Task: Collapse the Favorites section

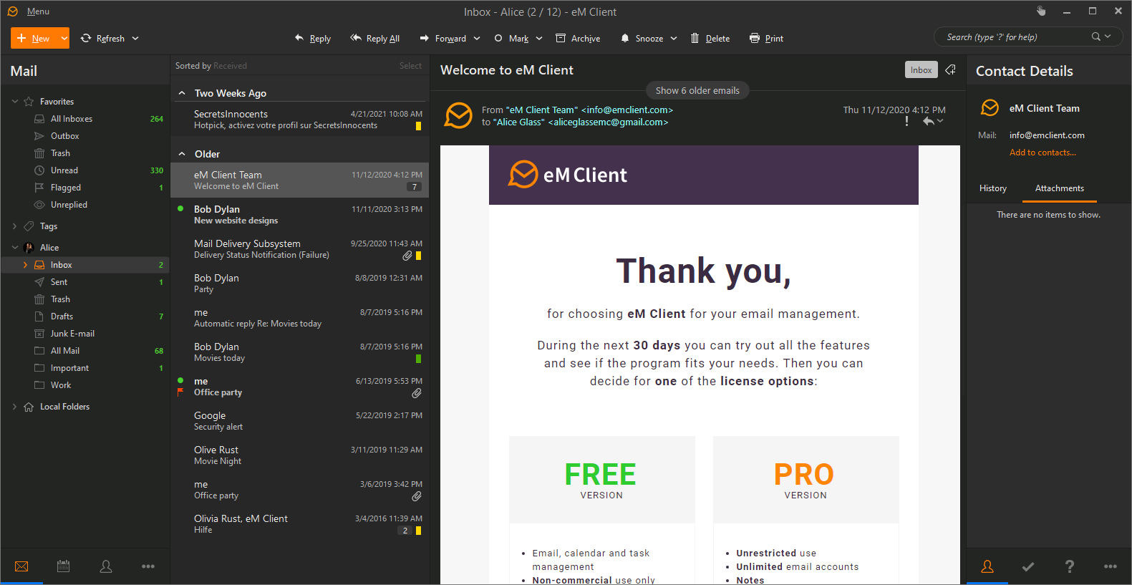Action: point(14,102)
